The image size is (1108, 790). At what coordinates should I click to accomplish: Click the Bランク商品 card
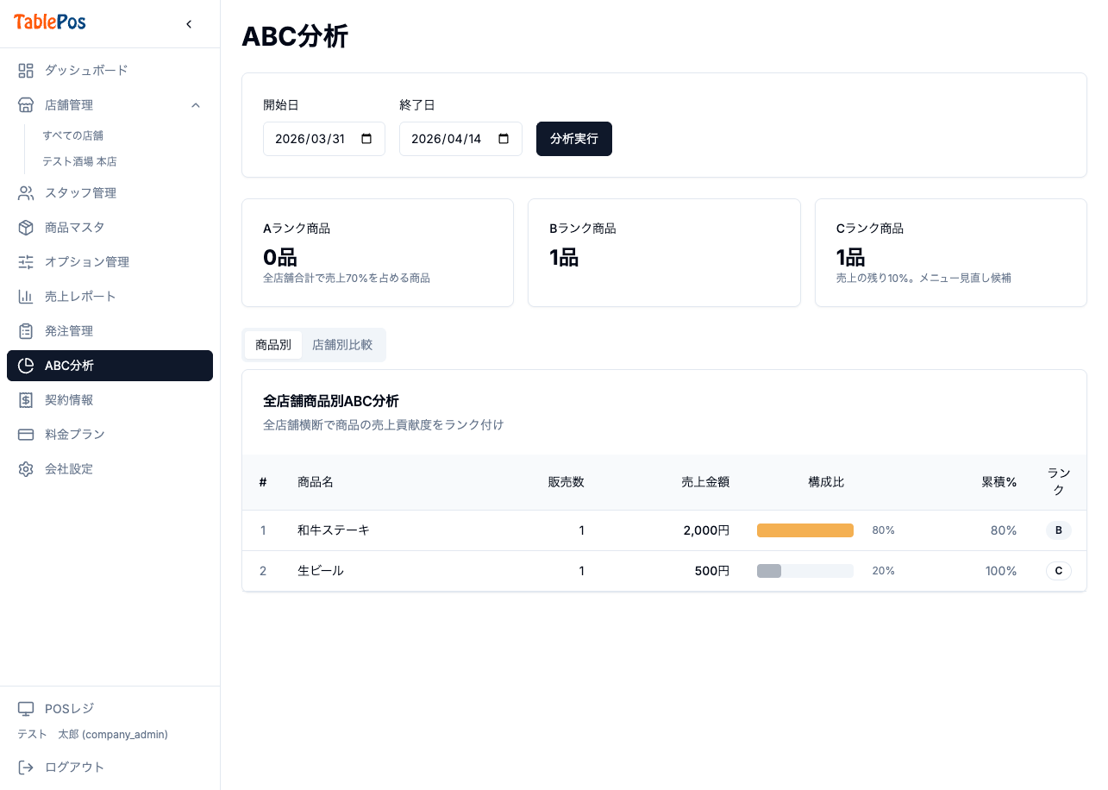[x=664, y=253]
